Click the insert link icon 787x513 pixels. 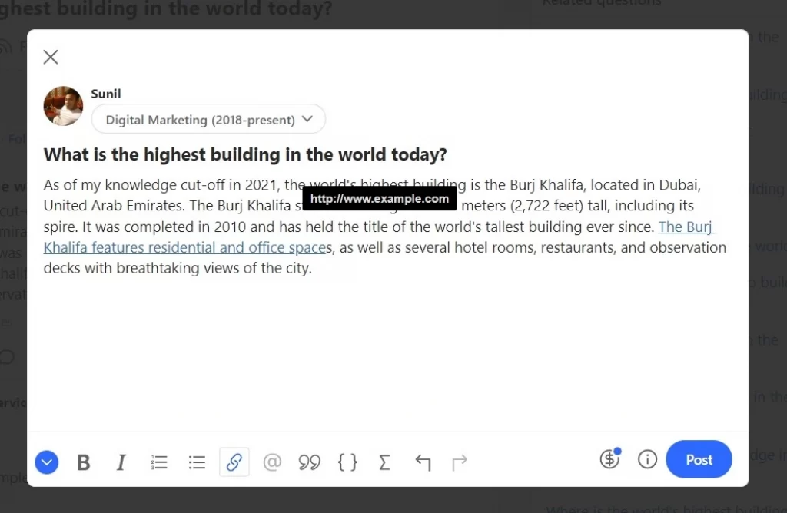click(x=234, y=462)
